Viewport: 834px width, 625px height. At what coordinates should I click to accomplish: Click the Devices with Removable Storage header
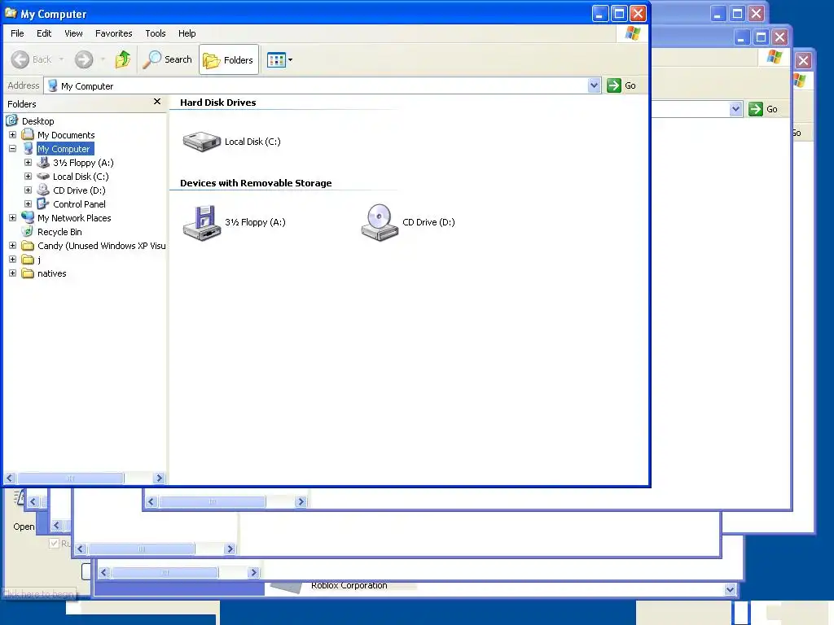256,183
